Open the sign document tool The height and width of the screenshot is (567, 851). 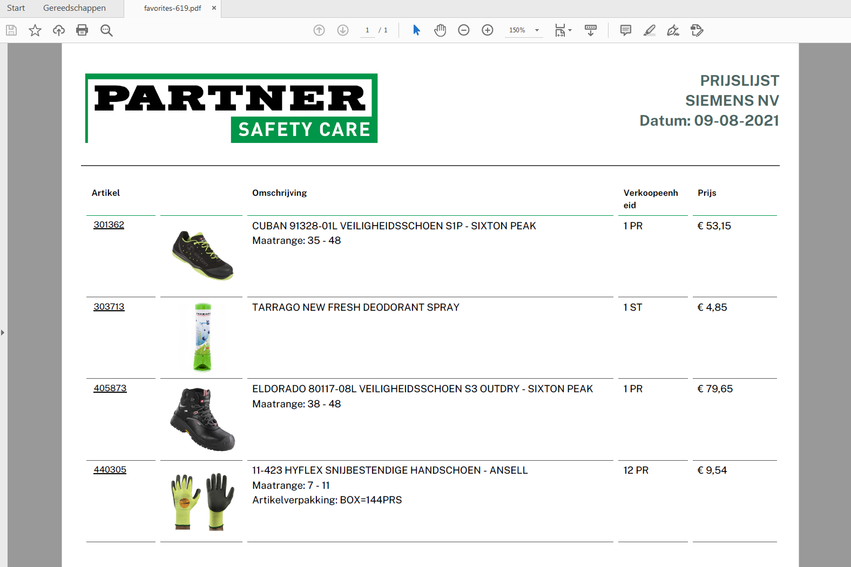point(673,30)
